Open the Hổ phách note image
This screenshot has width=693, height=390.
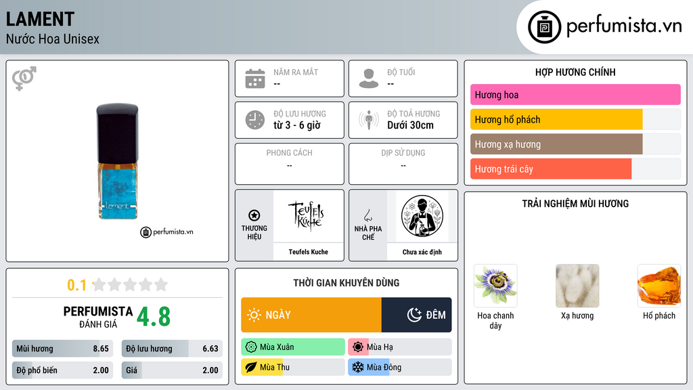(659, 286)
